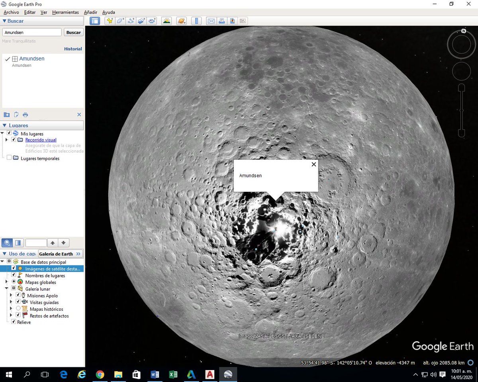The width and height of the screenshot is (478, 382).
Task: Copy search results to My Places folder icon
Action: pyautogui.click(x=6, y=115)
